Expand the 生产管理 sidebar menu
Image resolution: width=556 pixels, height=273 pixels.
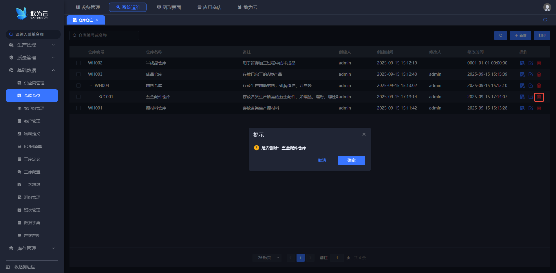(x=32, y=45)
